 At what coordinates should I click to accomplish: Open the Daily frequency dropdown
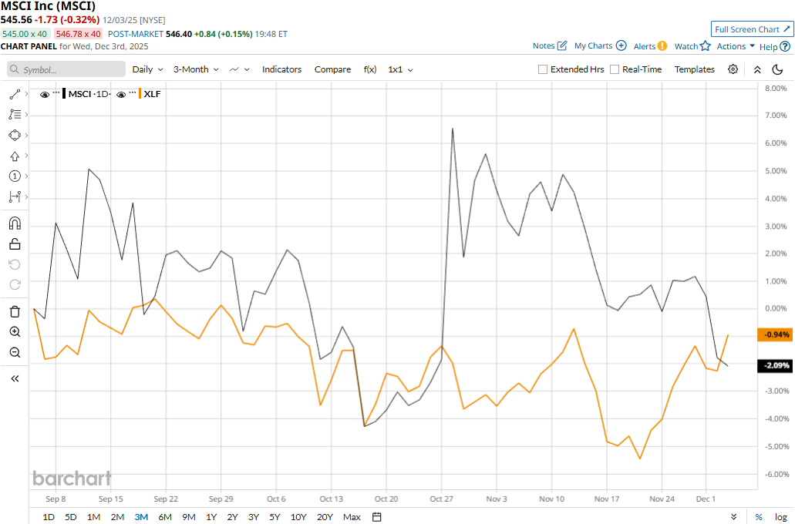147,69
